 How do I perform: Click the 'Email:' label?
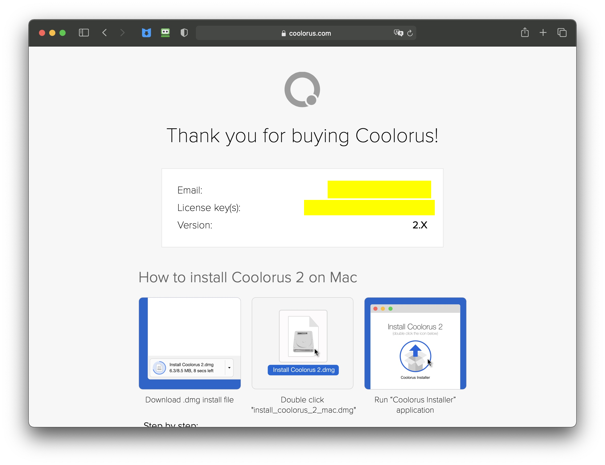click(190, 190)
